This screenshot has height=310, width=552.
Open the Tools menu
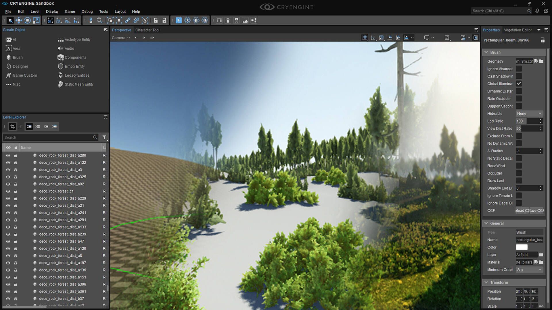[103, 11]
